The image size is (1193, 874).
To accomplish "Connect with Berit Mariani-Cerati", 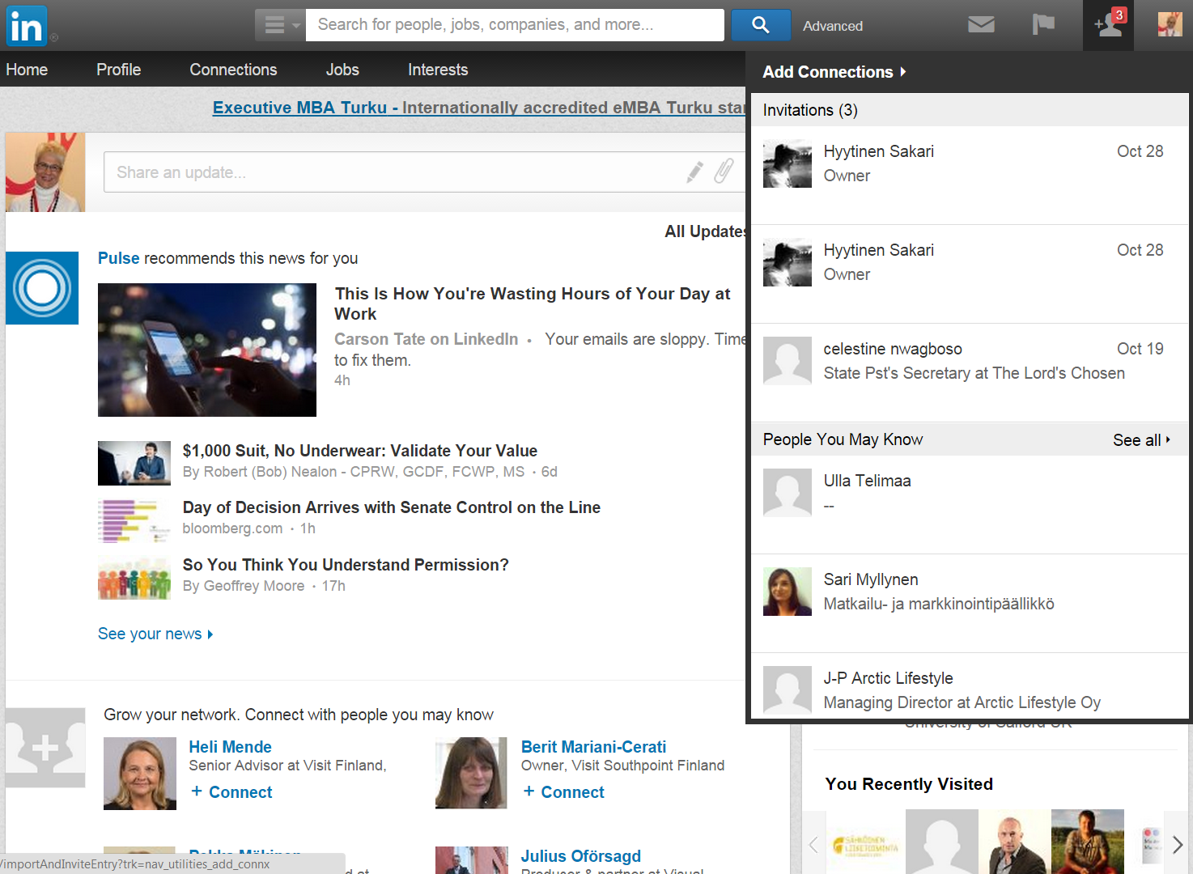I will [563, 792].
